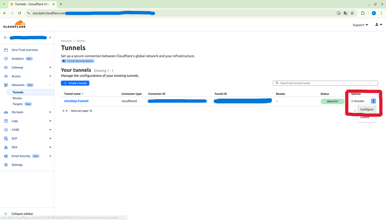Viewport: 386px width, 220px height.
Task: Open the browser extensions puzzle icon
Action: 363,13
